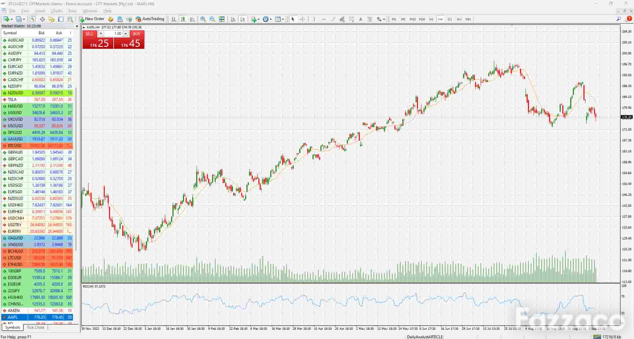
Task: Open the File menu
Action: (12, 11)
